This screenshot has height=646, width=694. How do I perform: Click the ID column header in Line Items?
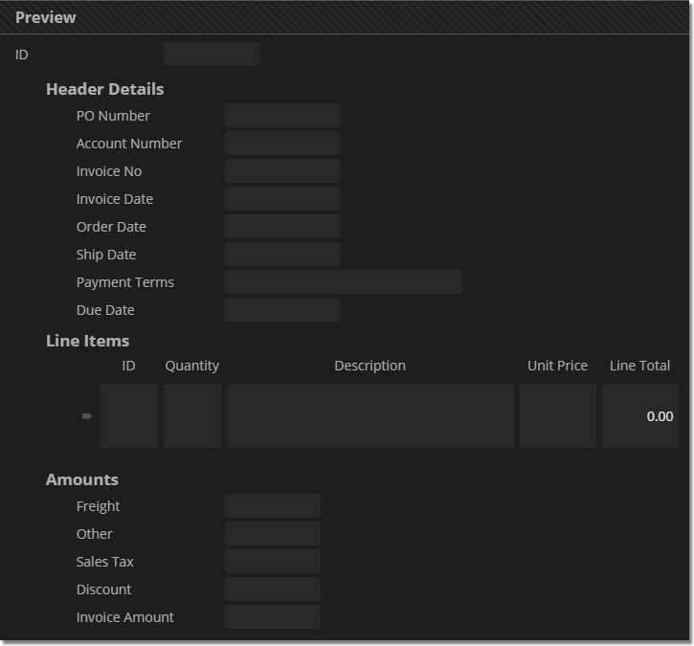pyautogui.click(x=129, y=366)
